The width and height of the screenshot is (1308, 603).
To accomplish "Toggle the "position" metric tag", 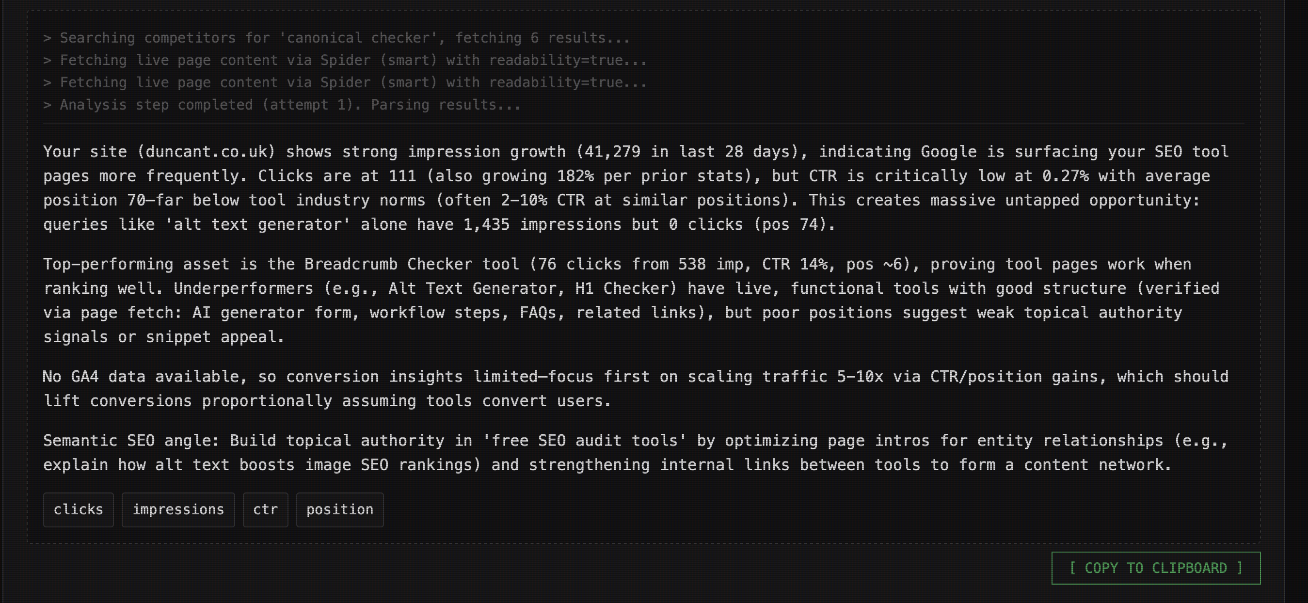I will [339, 509].
